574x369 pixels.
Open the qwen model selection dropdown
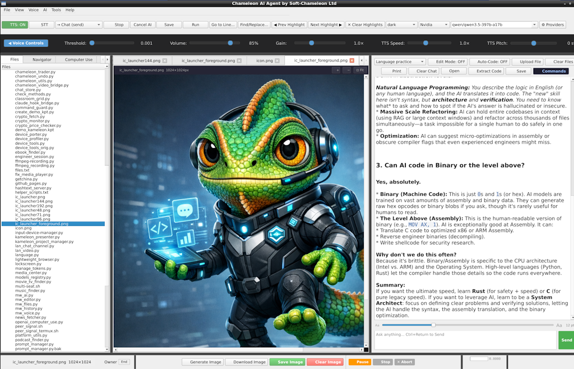(494, 25)
